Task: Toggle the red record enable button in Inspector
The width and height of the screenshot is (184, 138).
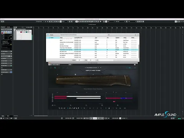Action: [x=2, y=33]
